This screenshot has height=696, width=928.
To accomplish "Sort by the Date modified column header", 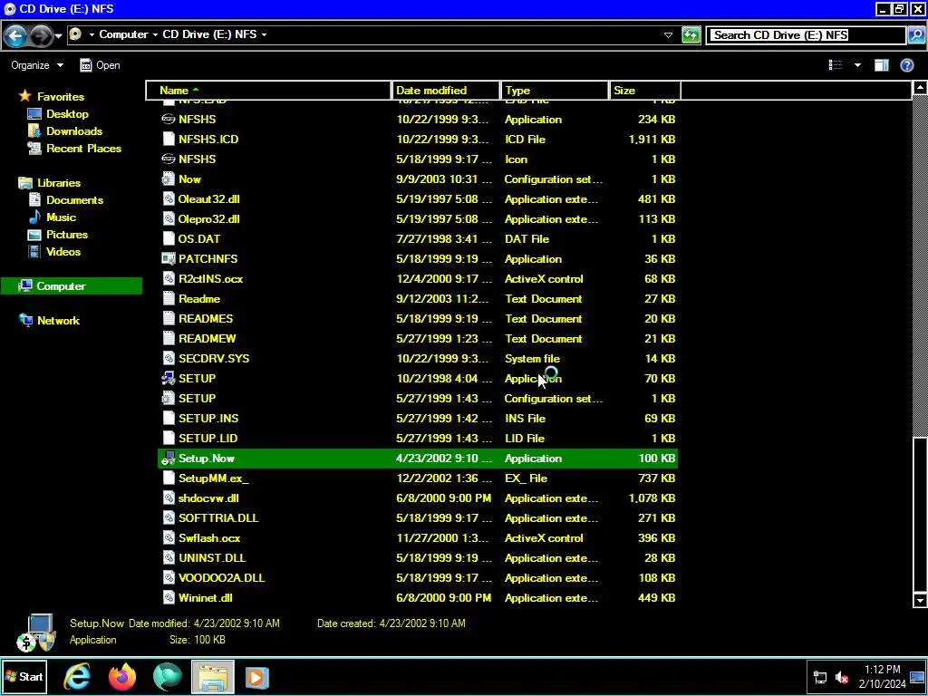I will click(x=446, y=91).
